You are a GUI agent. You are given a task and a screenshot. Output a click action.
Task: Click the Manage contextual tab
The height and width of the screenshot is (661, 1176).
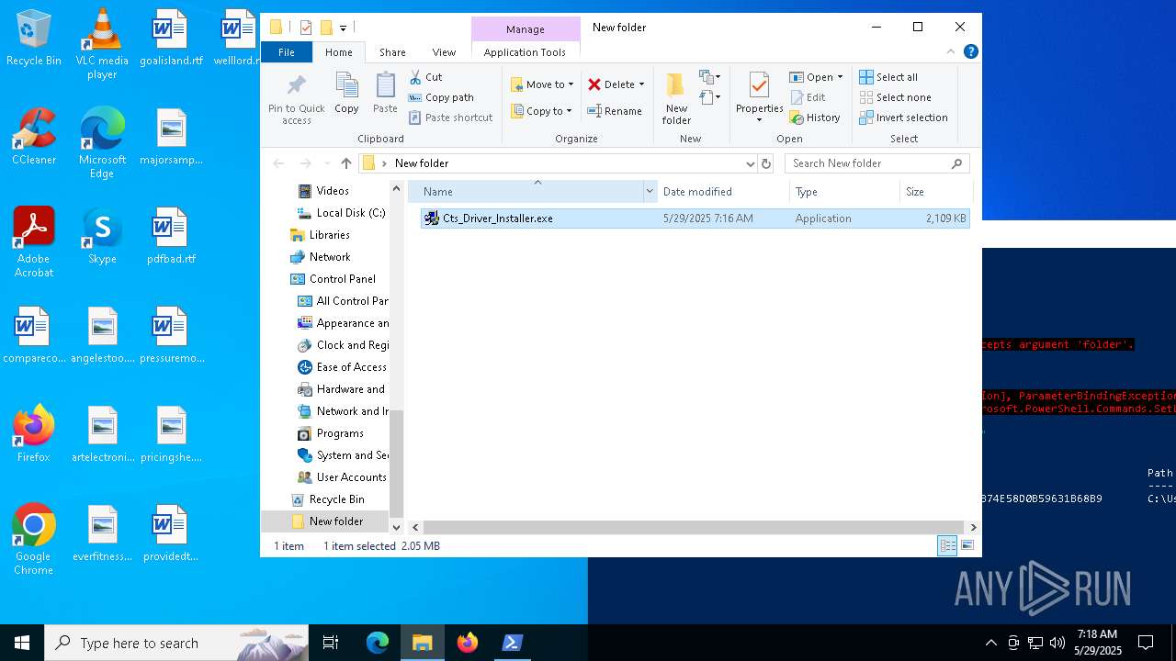[526, 29]
